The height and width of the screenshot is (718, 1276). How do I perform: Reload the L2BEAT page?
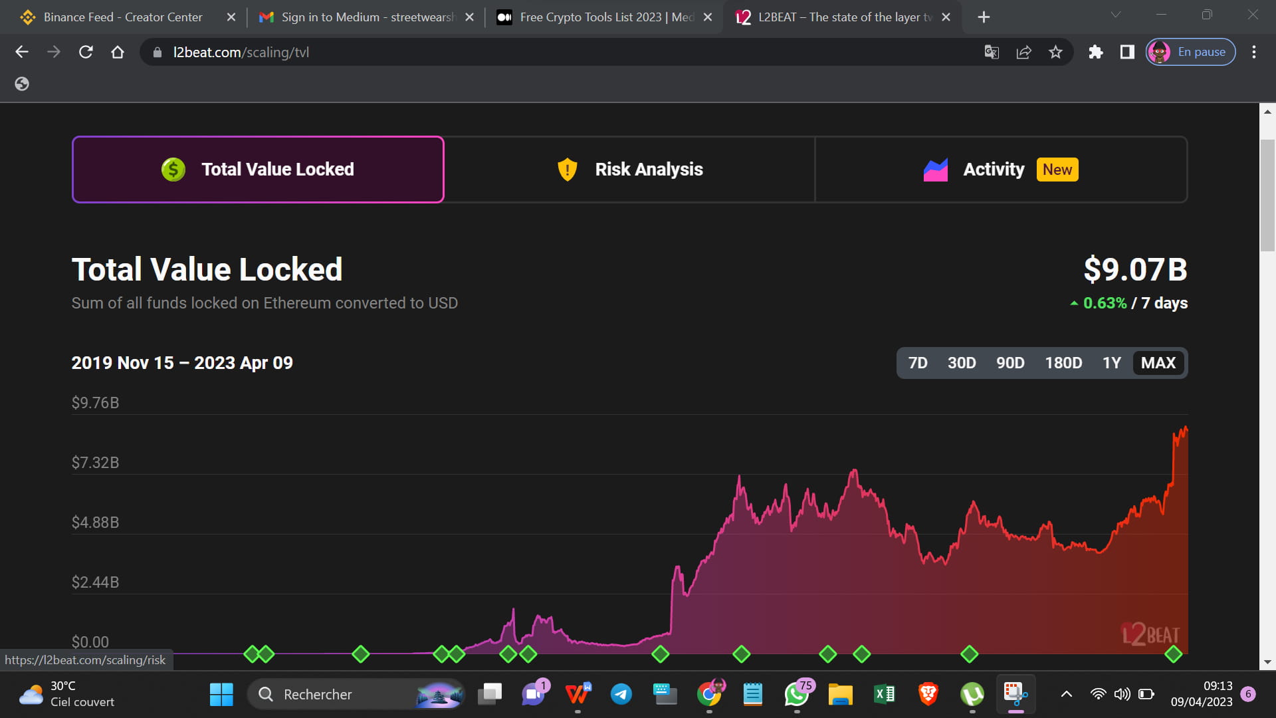click(x=86, y=52)
